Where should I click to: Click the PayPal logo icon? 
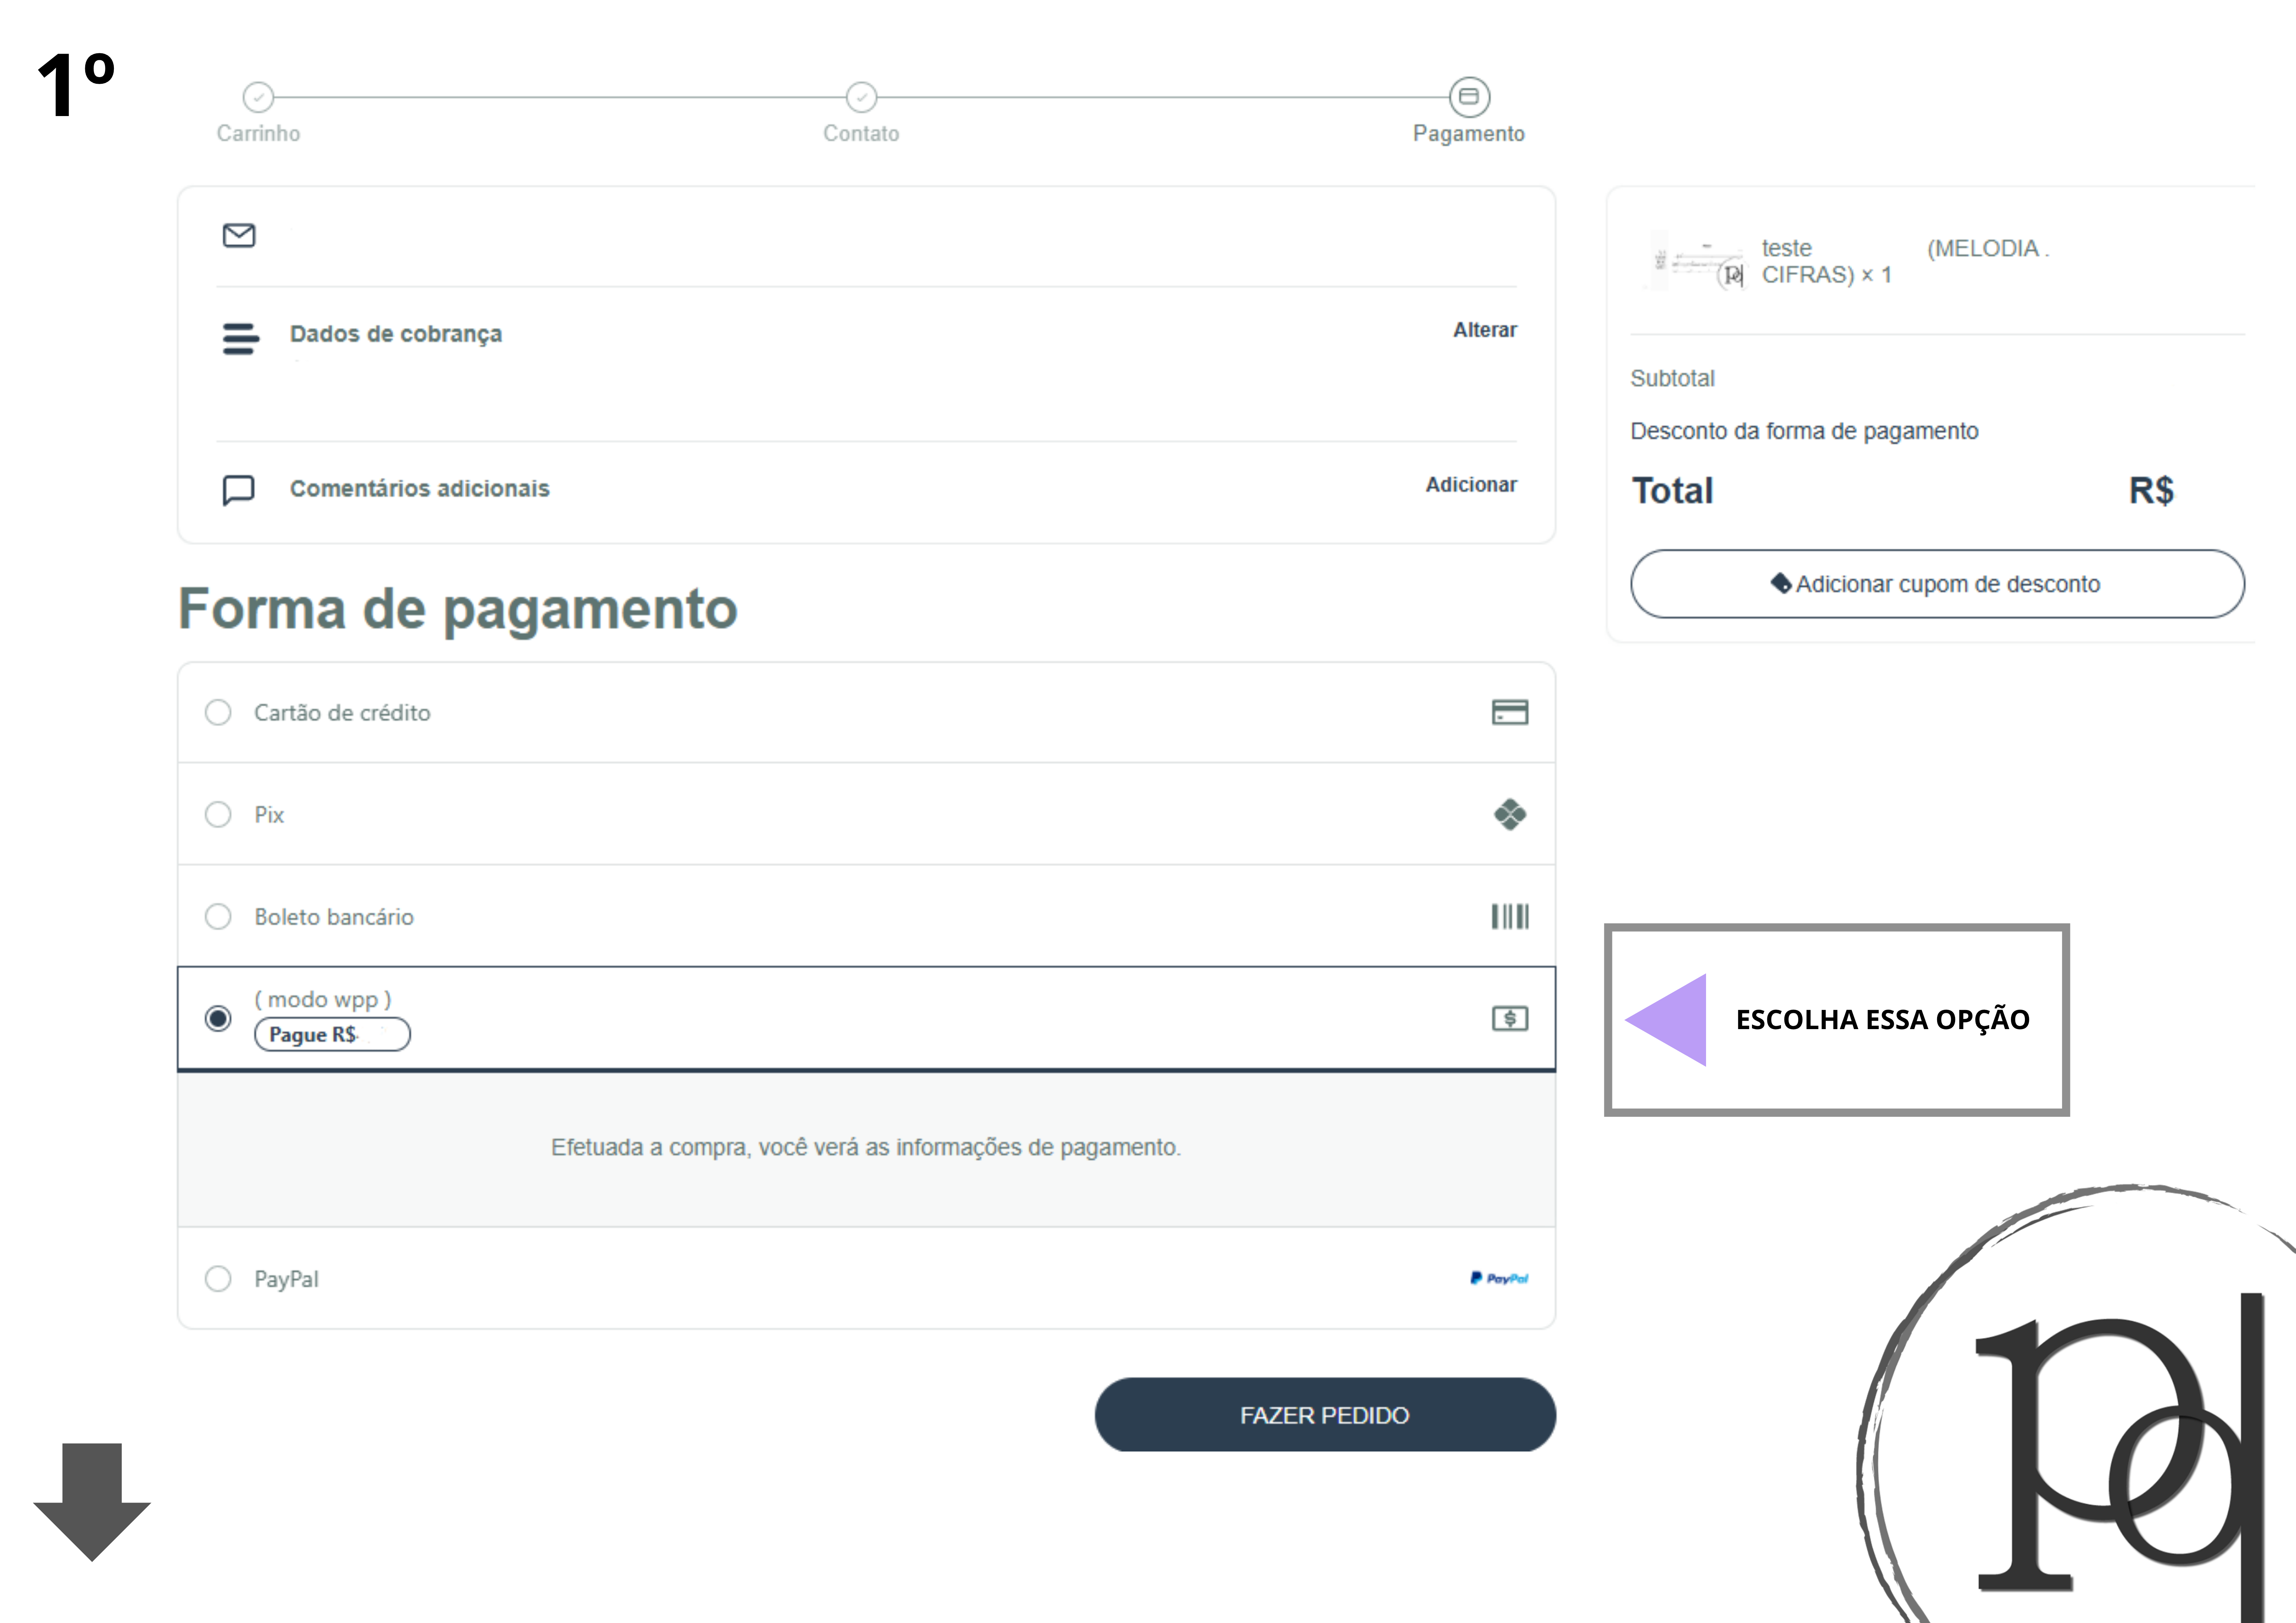[1498, 1278]
